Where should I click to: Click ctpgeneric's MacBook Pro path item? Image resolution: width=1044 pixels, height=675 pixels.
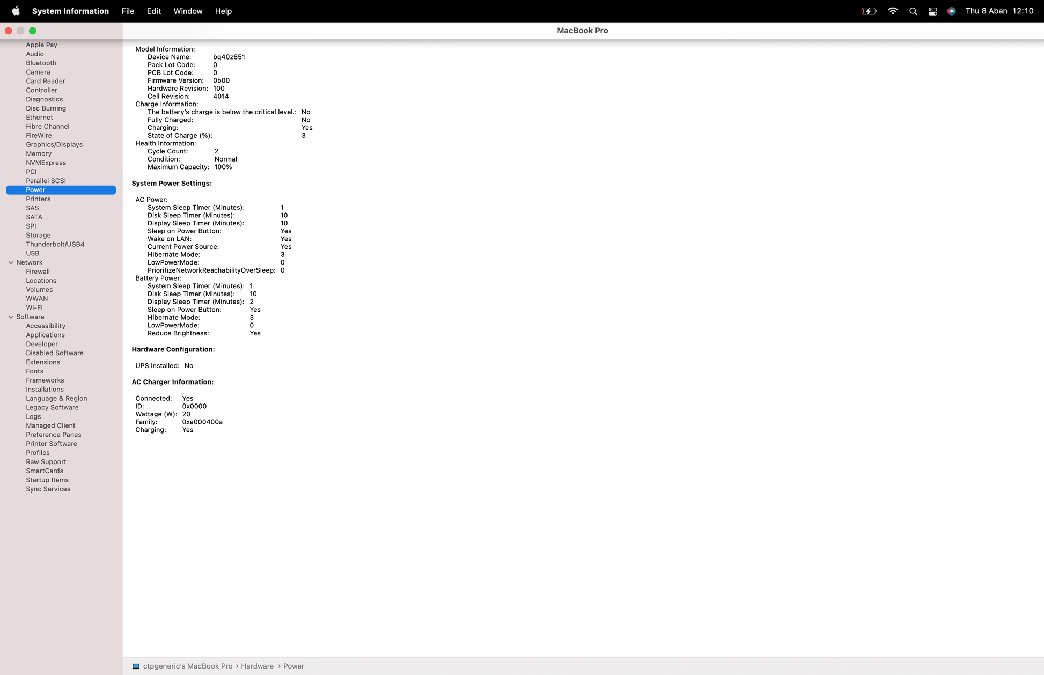click(x=187, y=666)
